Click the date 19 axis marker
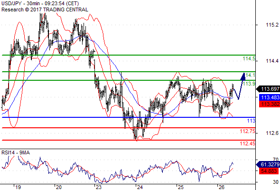Viewport: 280px width, 190px height. click(x=18, y=187)
